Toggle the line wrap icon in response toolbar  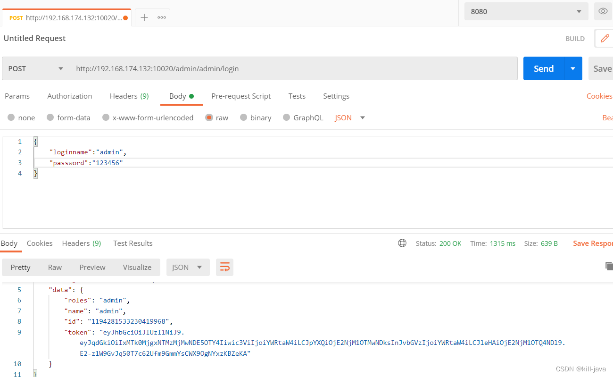pos(224,267)
